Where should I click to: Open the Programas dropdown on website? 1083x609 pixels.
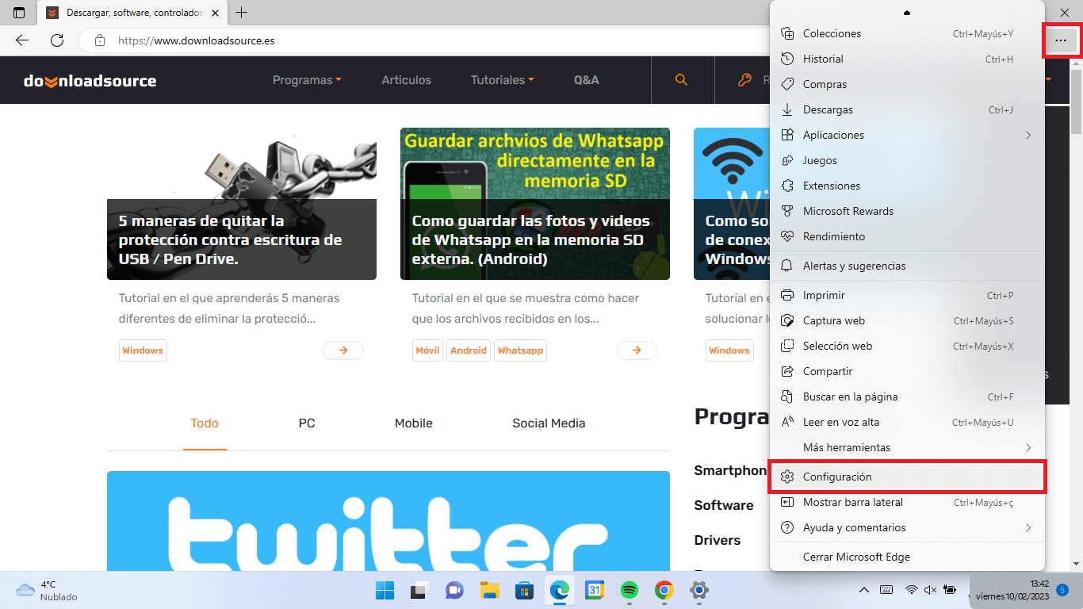point(307,80)
